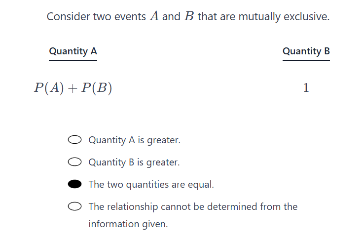Click the 'information given.' continuation line

click(x=128, y=224)
